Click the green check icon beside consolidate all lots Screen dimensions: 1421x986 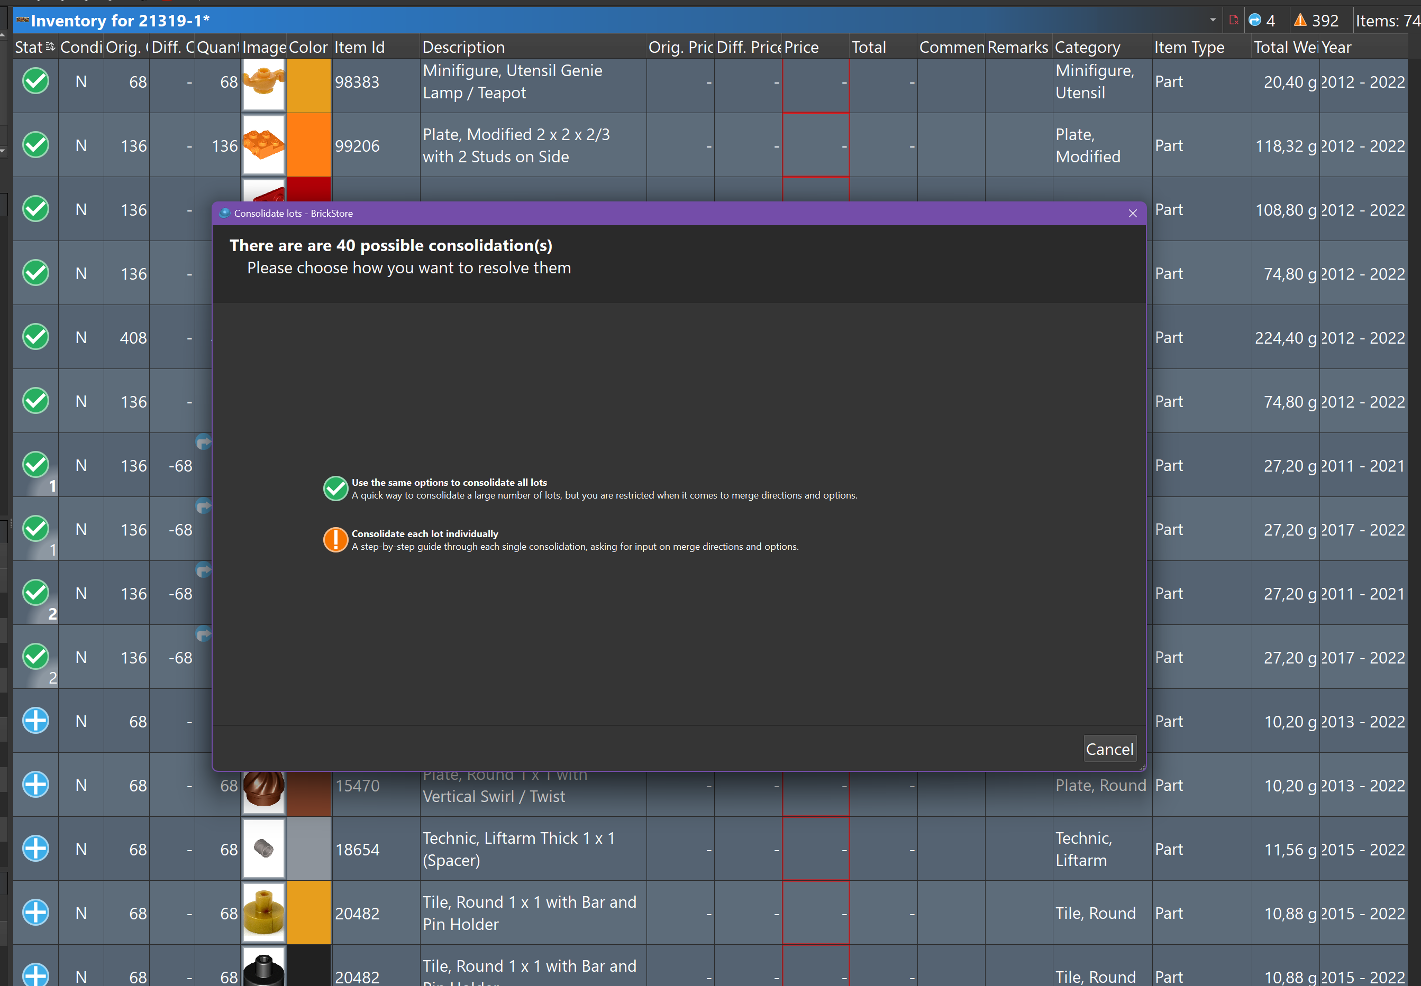point(335,489)
